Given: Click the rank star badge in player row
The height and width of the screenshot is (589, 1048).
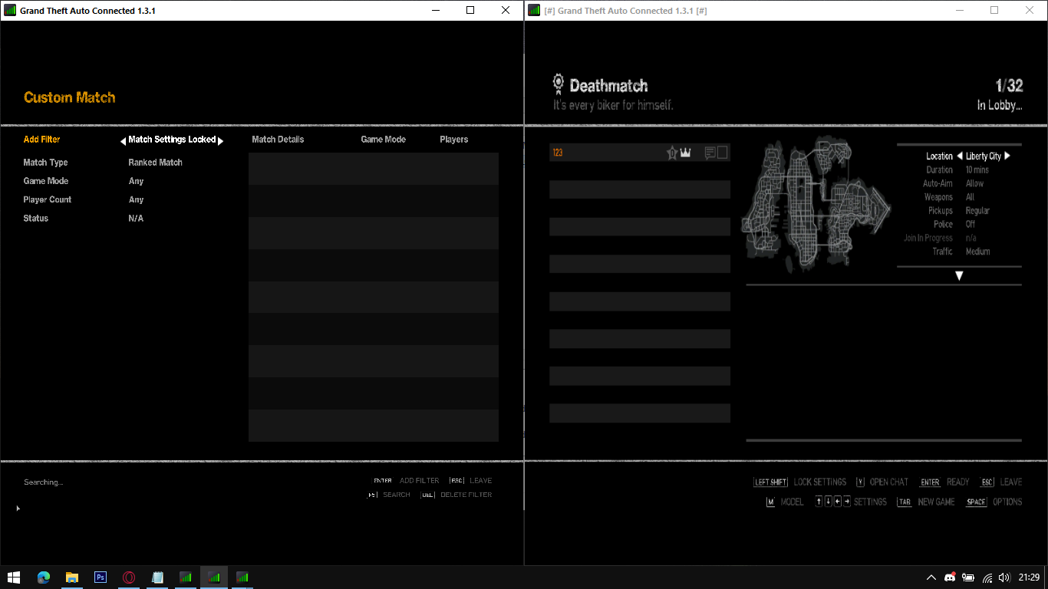Looking at the screenshot, I should point(672,153).
